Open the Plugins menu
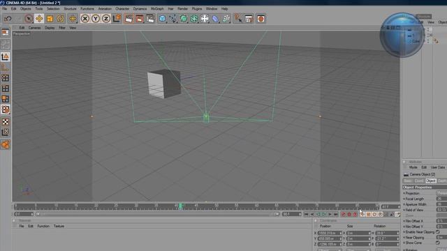This screenshot has height=251, width=447. (x=197, y=9)
